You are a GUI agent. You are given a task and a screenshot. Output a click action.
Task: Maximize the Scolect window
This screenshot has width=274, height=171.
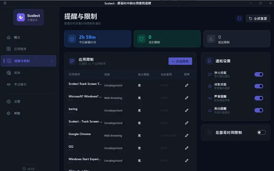[x=260, y=3]
